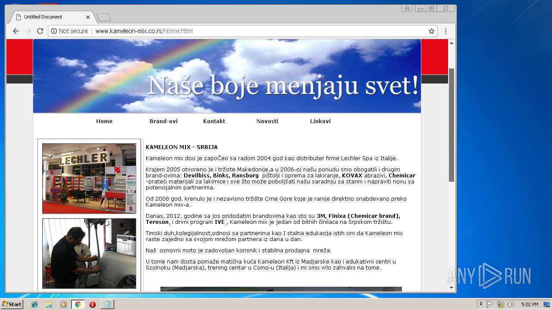Show hidden system tray icons
This screenshot has width=552, height=310.
[481, 304]
